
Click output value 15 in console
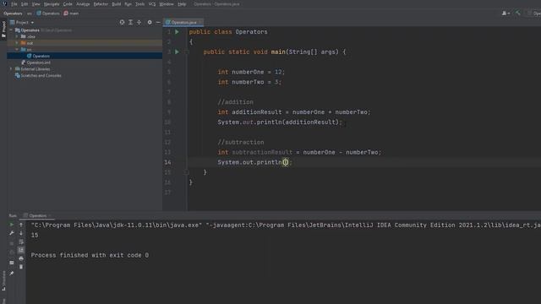click(x=35, y=235)
